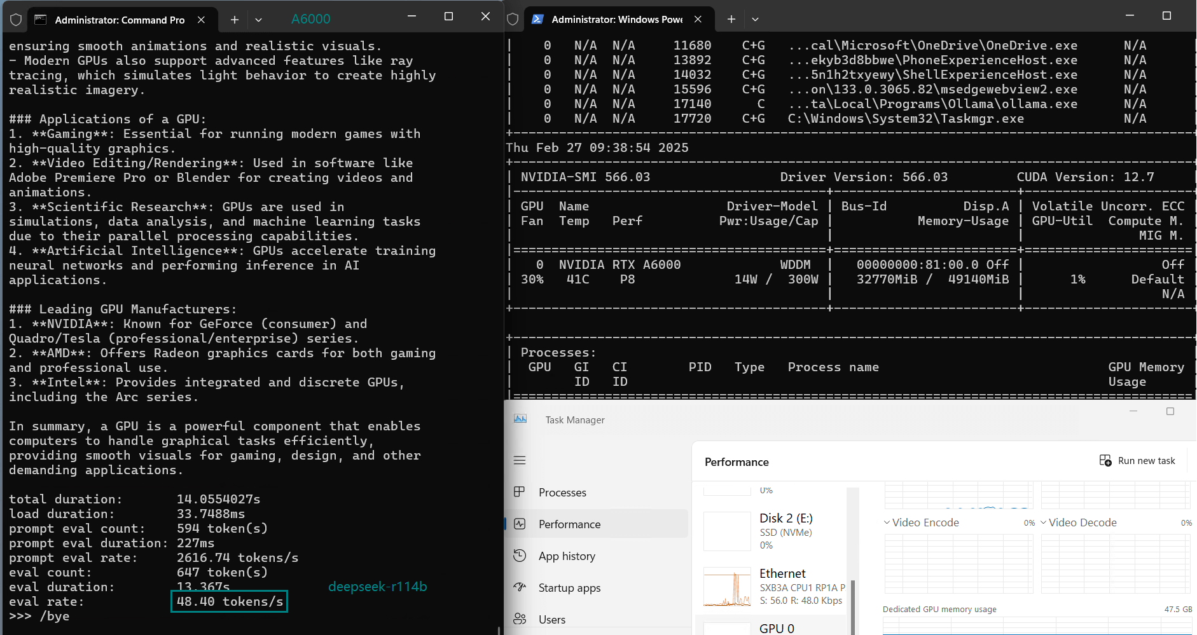Click the Thu Feb 27 09:38:54 2025 timestamp
Viewport: 1197px width, 635px height.
(597, 147)
